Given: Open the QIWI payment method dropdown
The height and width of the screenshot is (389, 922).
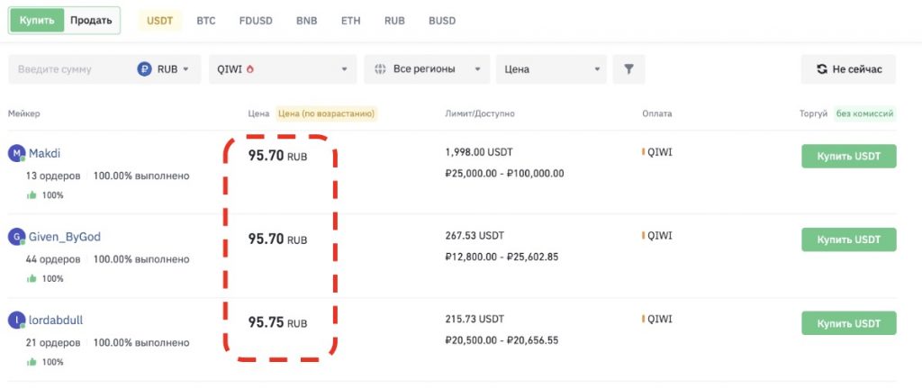Looking at the screenshot, I should 282,69.
